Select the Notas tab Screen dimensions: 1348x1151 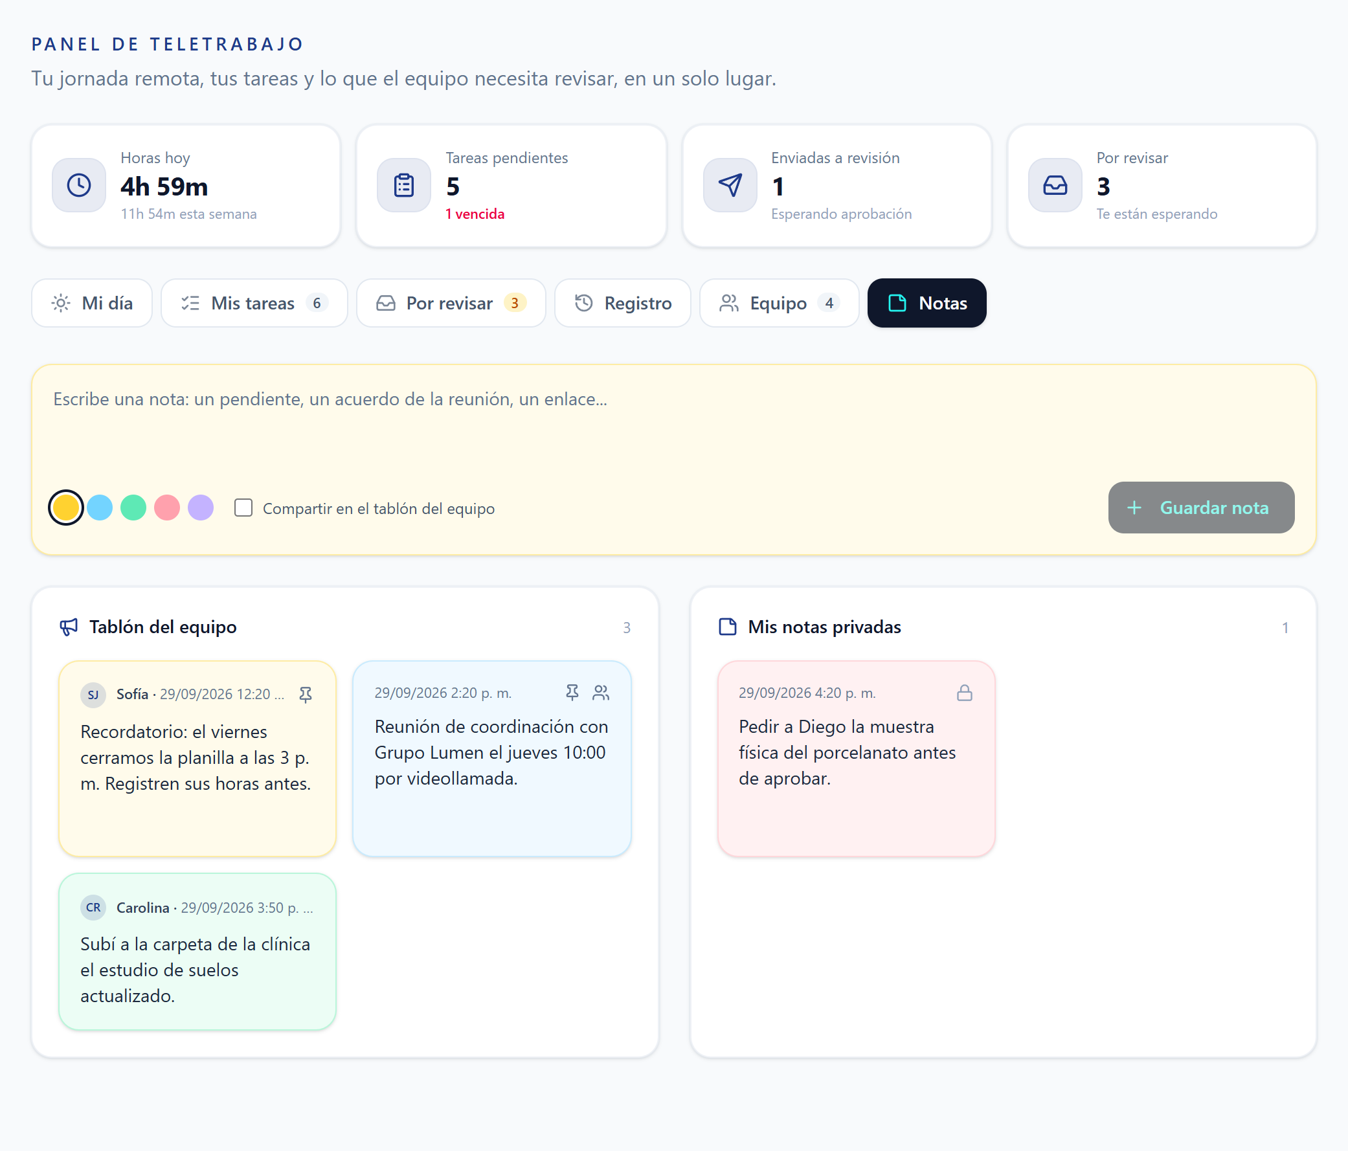[x=927, y=303]
